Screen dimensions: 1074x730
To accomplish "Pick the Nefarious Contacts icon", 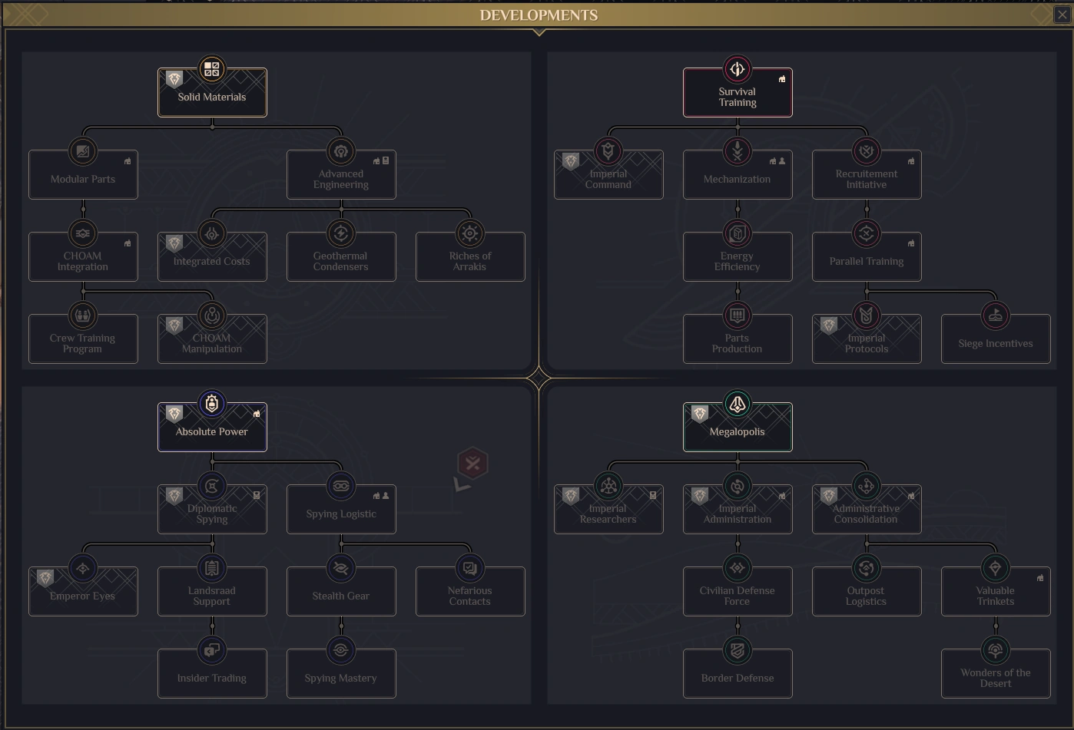I will coord(470,568).
